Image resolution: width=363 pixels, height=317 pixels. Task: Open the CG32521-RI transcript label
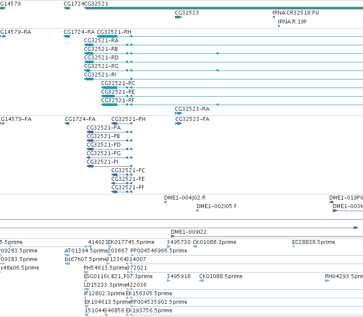click(100, 75)
